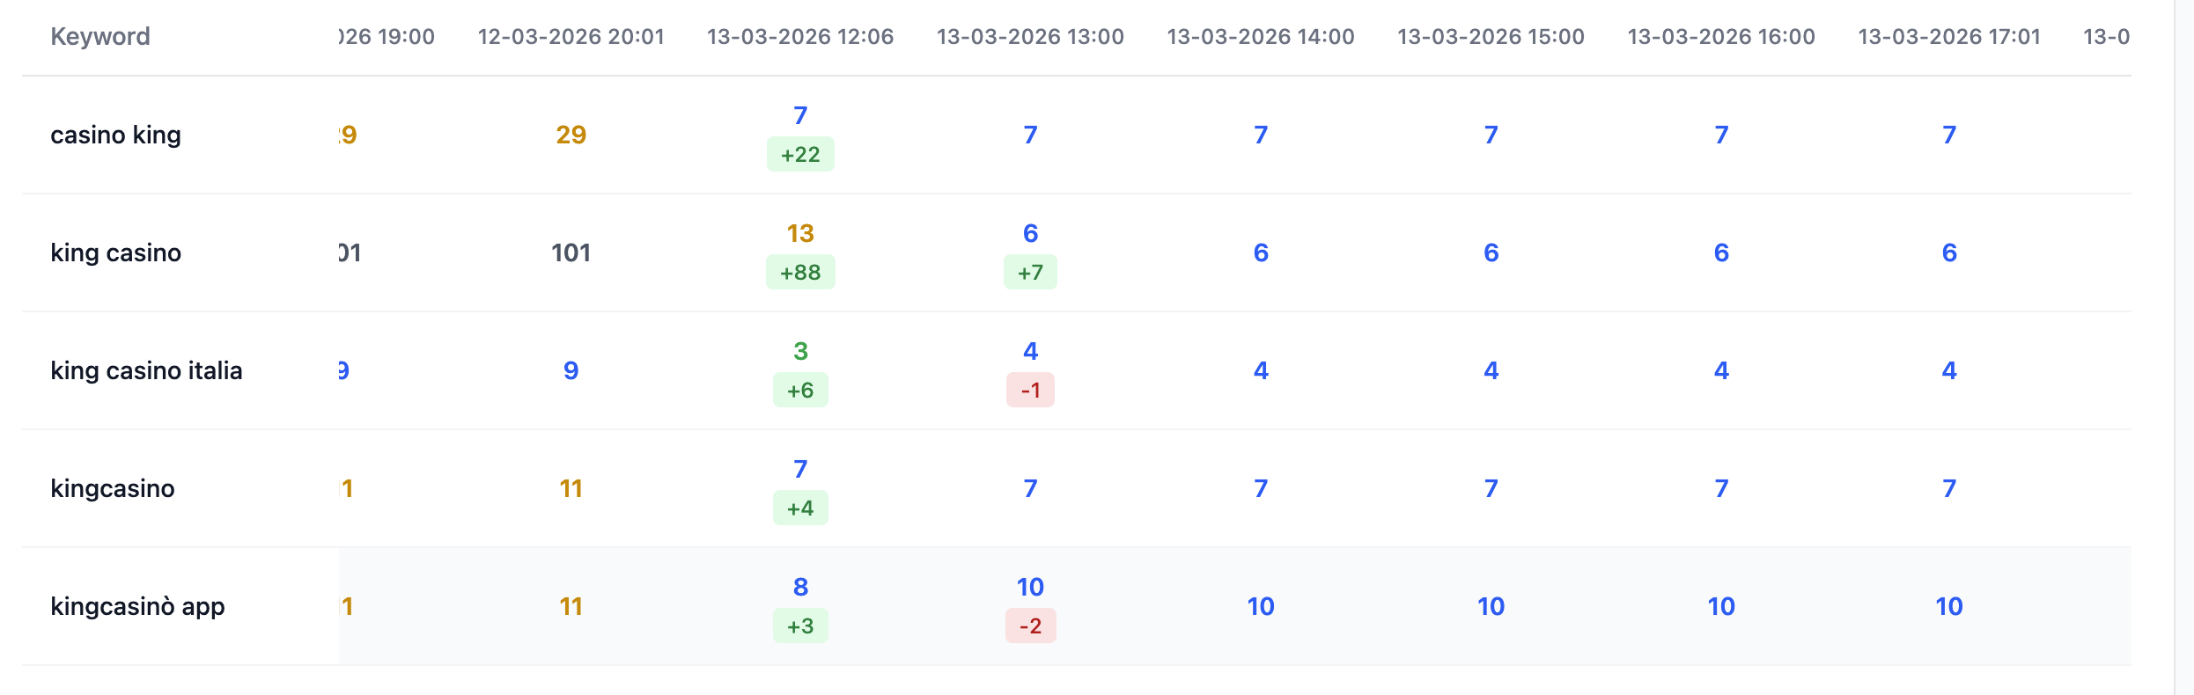Click the 13-03-2026 14:00 column header
The image size is (2194, 695).
tap(1261, 37)
